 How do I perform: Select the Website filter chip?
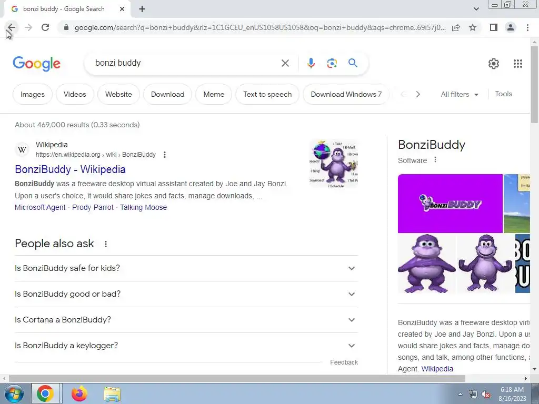(118, 94)
